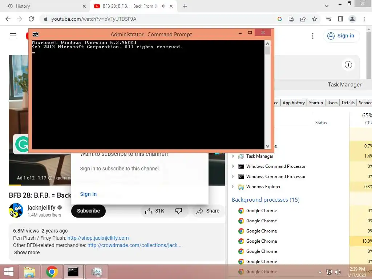Click Command Prompt scrollbar up arrow
The width and height of the screenshot is (372, 279).
pos(268,44)
